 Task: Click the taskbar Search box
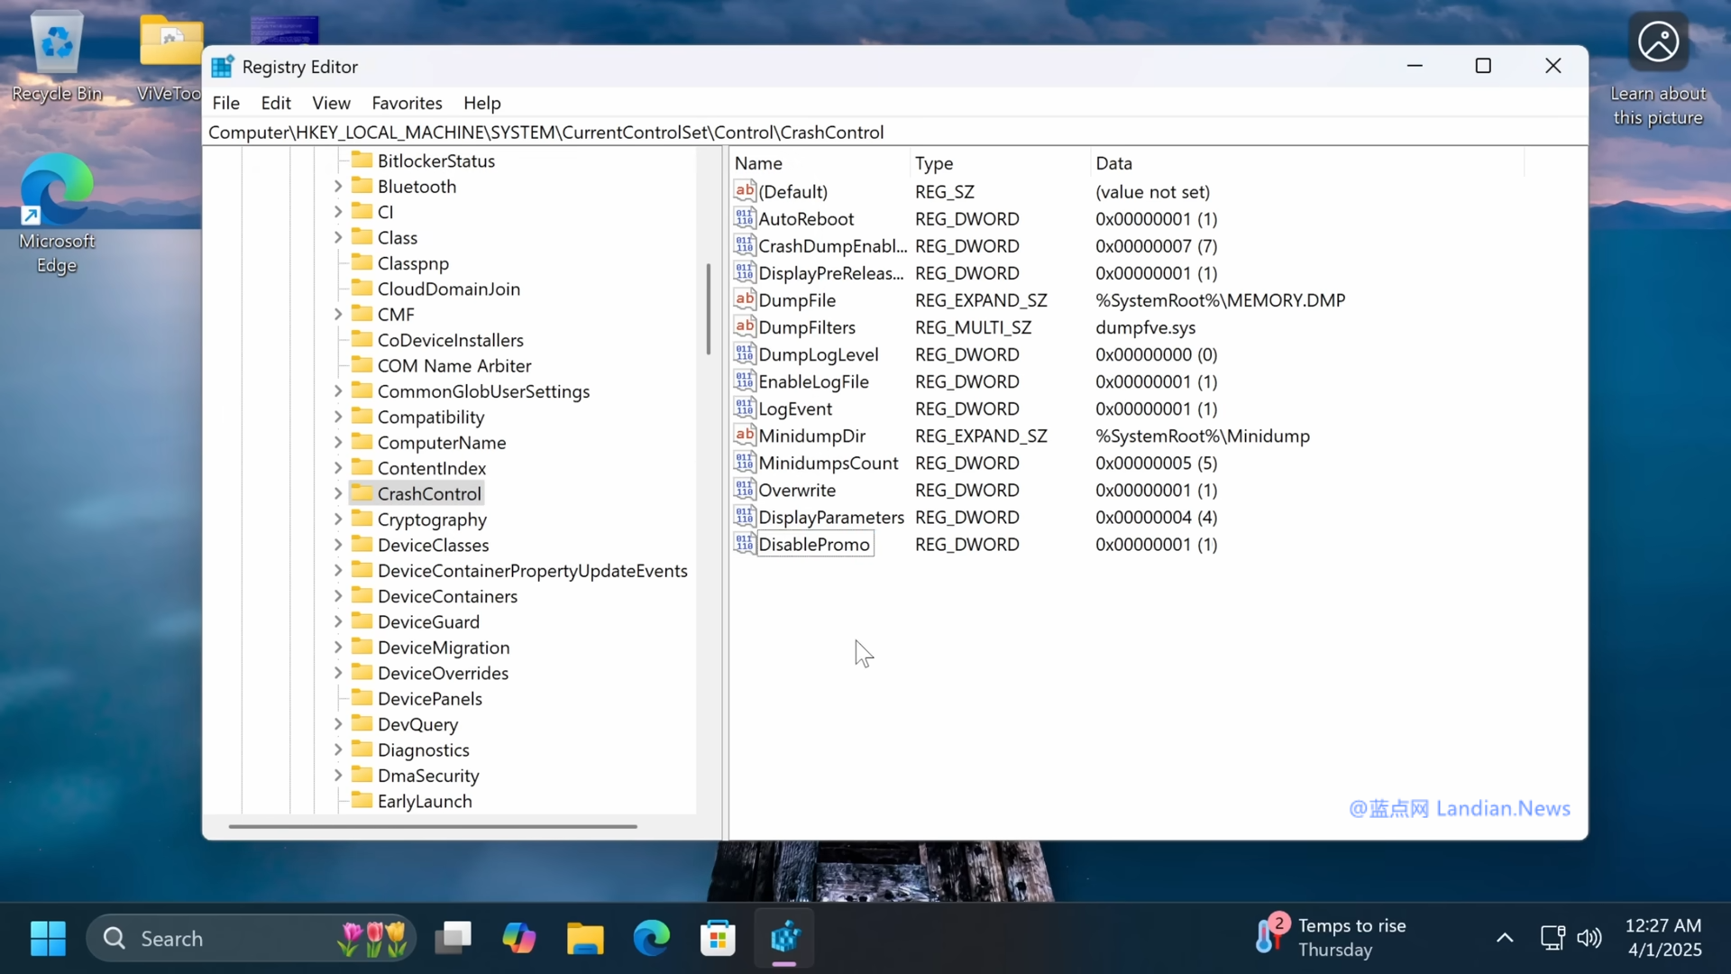(251, 938)
